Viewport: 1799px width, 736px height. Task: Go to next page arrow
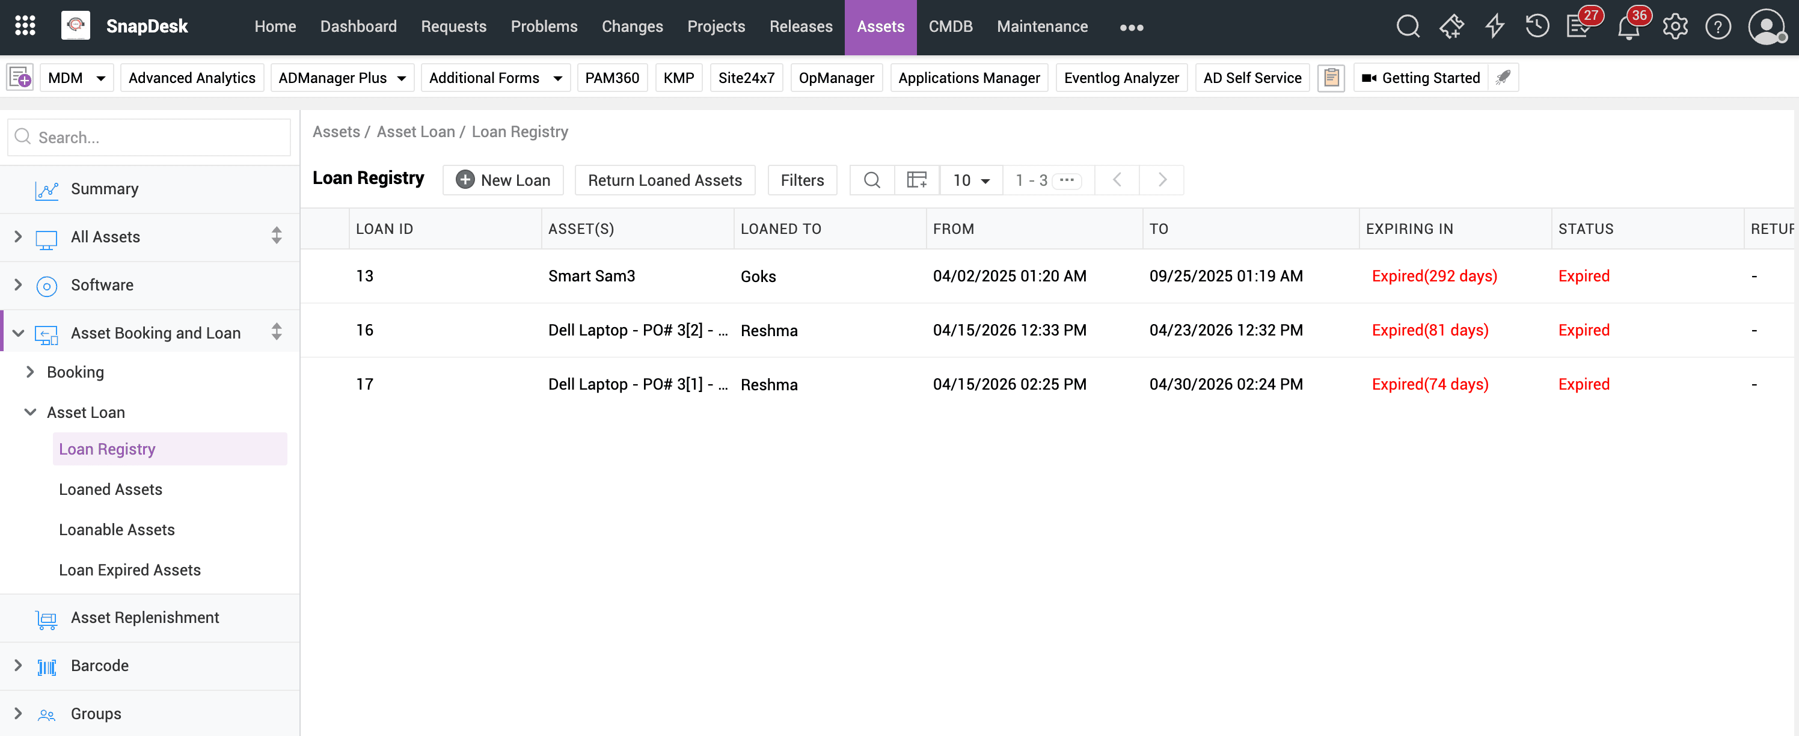click(x=1162, y=180)
